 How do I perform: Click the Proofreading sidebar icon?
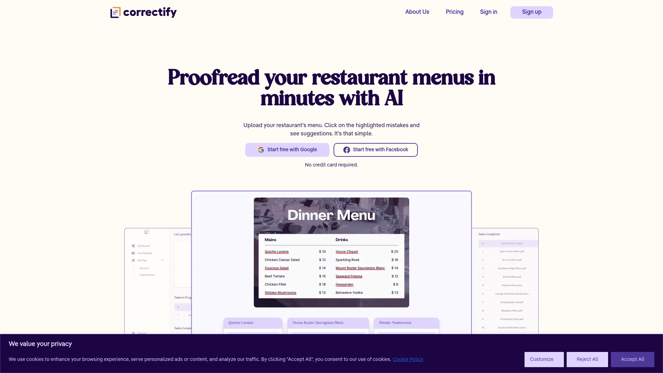click(x=133, y=253)
